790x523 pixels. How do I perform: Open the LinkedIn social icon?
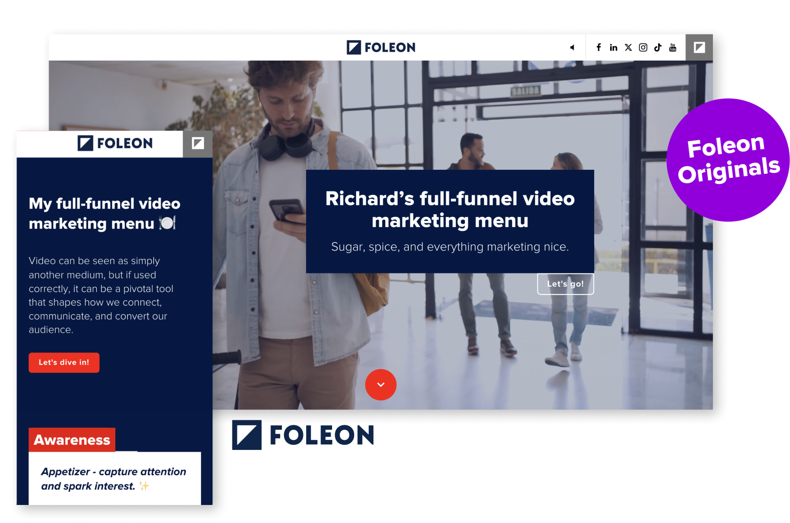[x=613, y=48]
